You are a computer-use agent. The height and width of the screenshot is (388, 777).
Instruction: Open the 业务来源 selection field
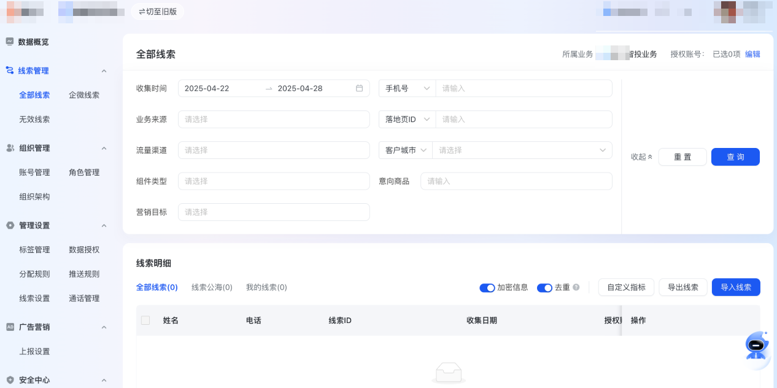[x=274, y=119]
